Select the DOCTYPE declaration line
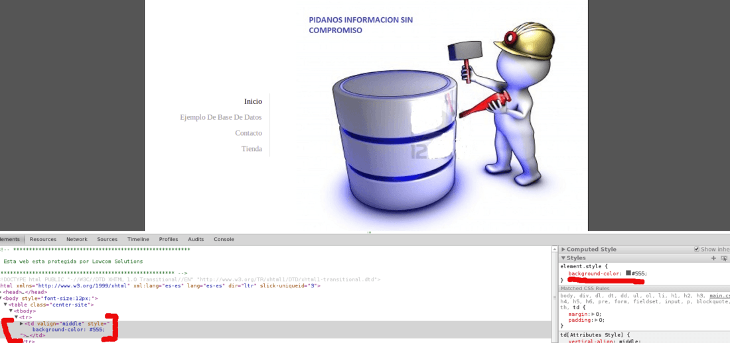The width and height of the screenshot is (730, 343). 190,280
